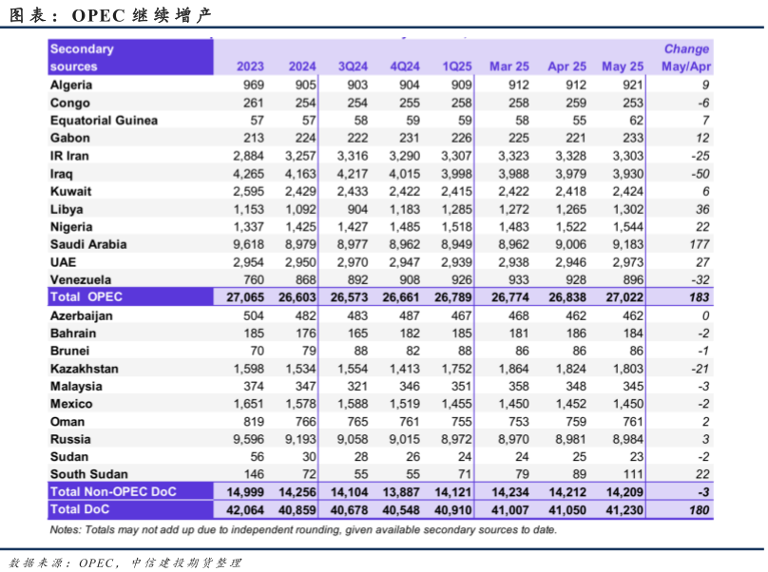Image resolution: width=768 pixels, height=572 pixels.
Task: Click the "1Q25" column header
Action: [x=457, y=67]
